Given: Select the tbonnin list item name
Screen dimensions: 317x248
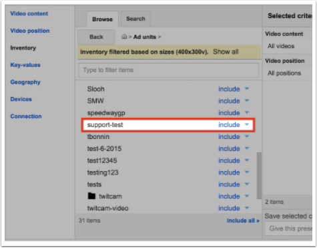Looking at the screenshot, I should [x=98, y=136].
